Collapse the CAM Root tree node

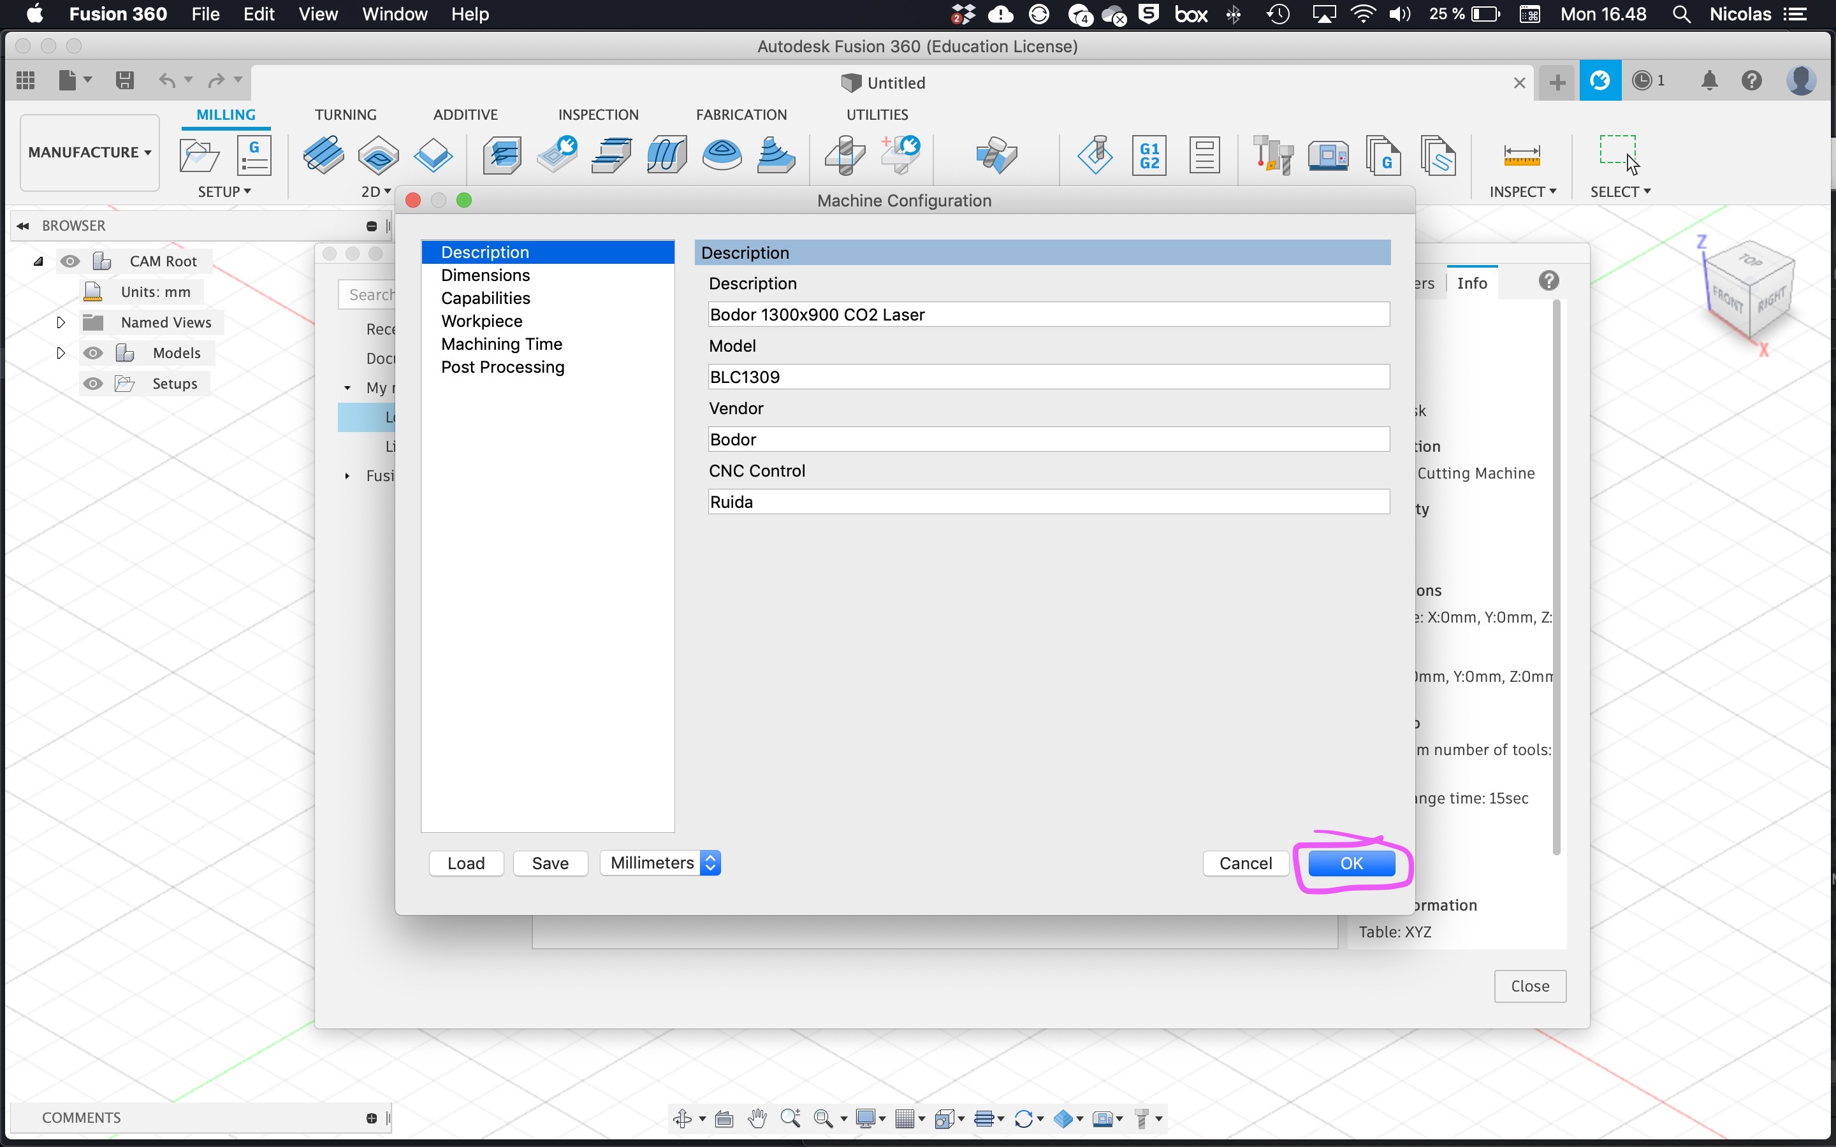coord(38,261)
